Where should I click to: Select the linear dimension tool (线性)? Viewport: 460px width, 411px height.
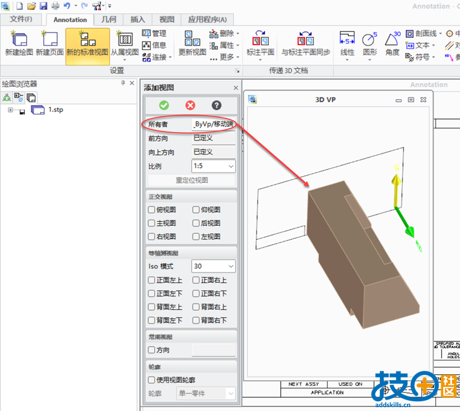tap(347, 45)
